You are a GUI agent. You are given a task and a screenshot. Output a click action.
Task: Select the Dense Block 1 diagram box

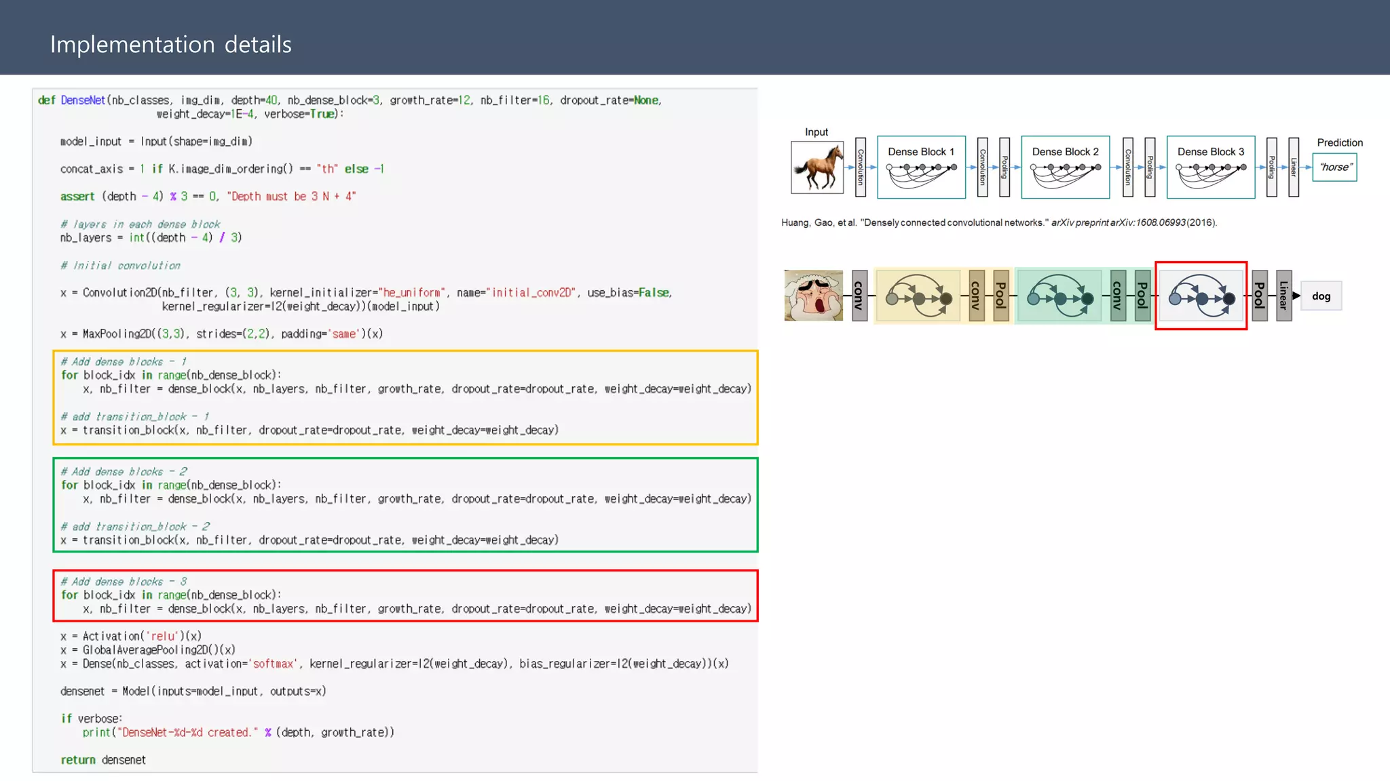pos(921,167)
